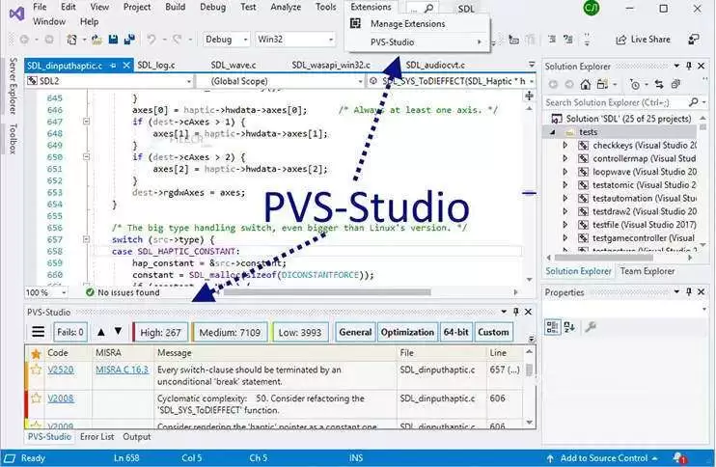Open Live Share
Image resolution: width=716 pixels, height=467 pixels.
coord(643,40)
